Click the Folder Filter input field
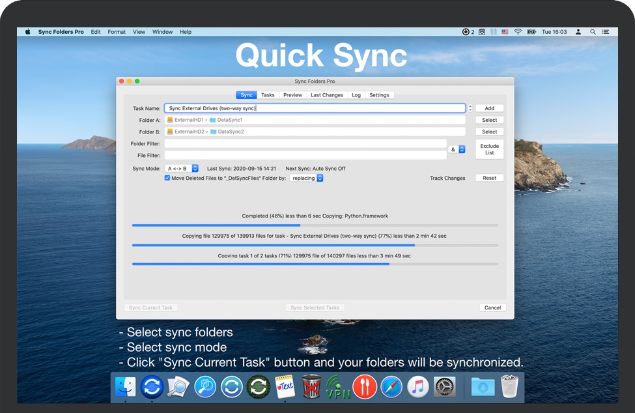The image size is (635, 413). pos(305,143)
